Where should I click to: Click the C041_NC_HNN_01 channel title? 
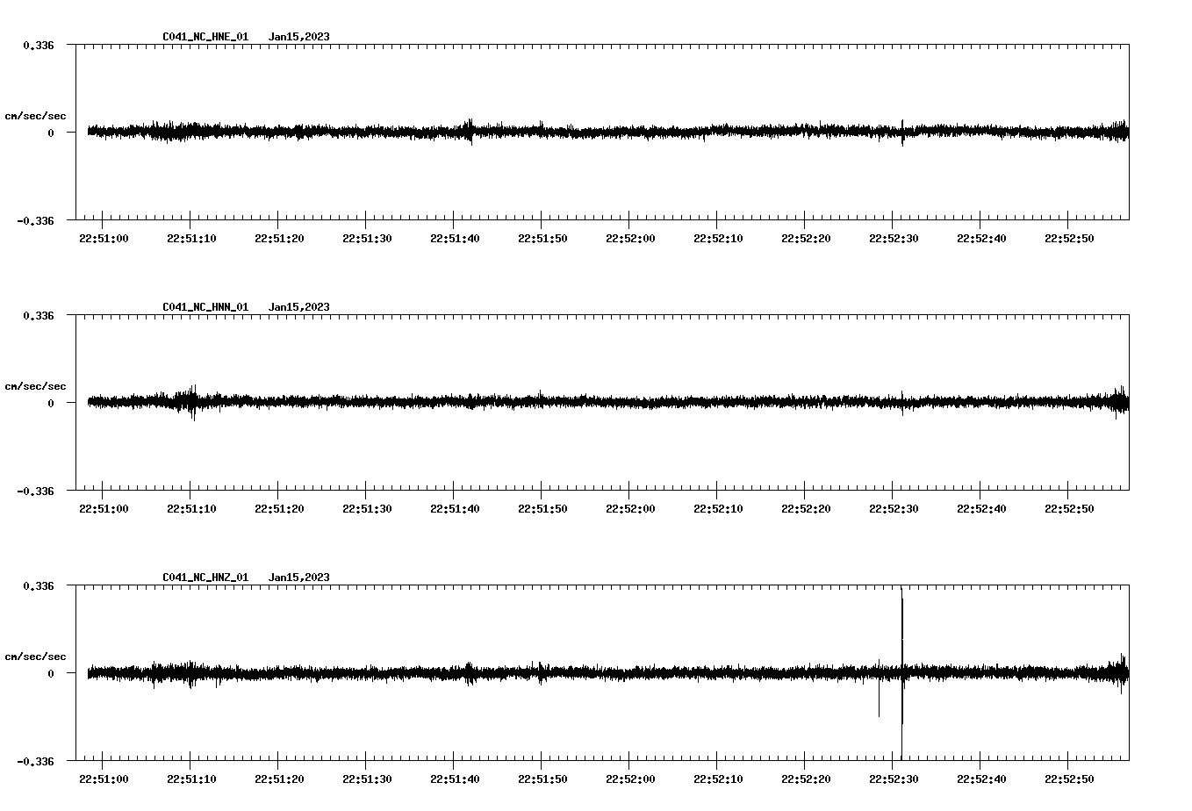(205, 307)
